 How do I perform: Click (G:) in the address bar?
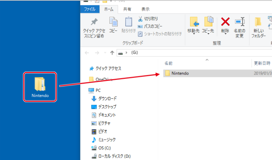click(135, 52)
